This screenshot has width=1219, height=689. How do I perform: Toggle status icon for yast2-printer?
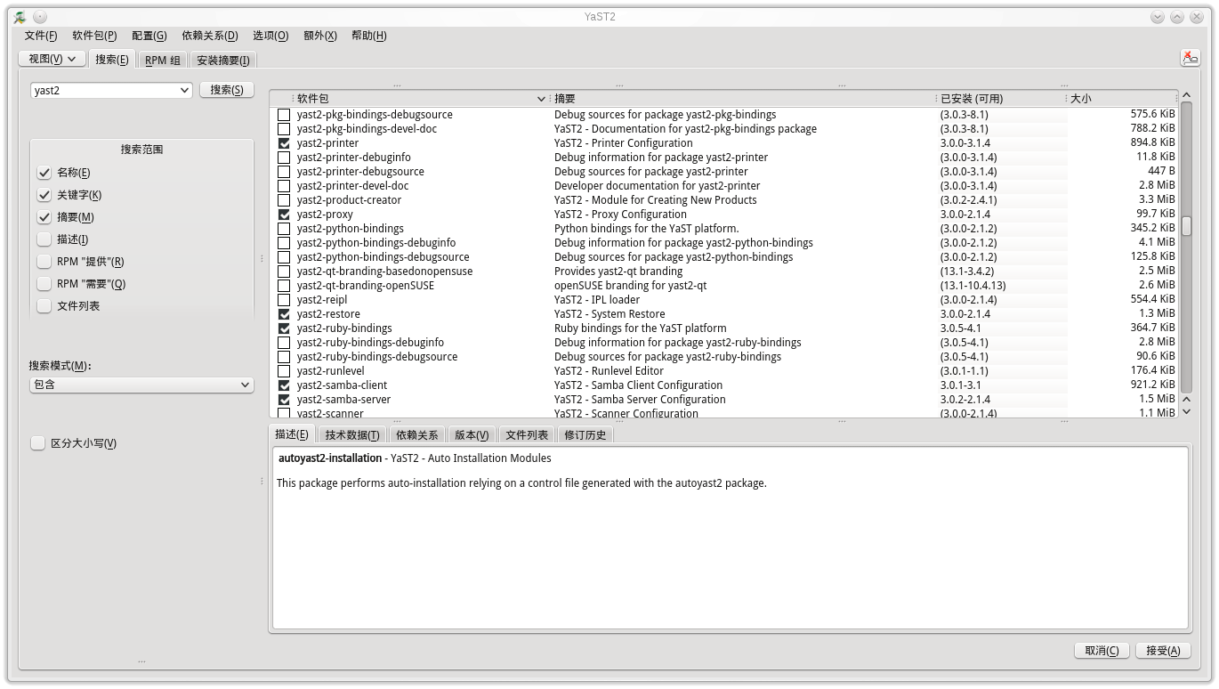[284, 143]
